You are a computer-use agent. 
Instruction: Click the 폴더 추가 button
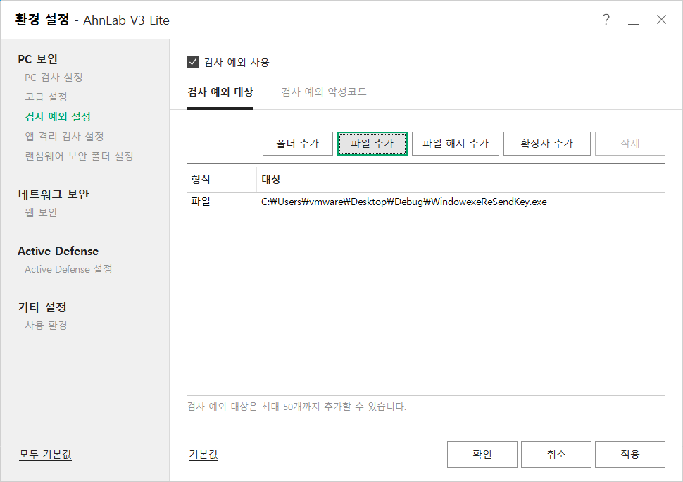tap(298, 143)
